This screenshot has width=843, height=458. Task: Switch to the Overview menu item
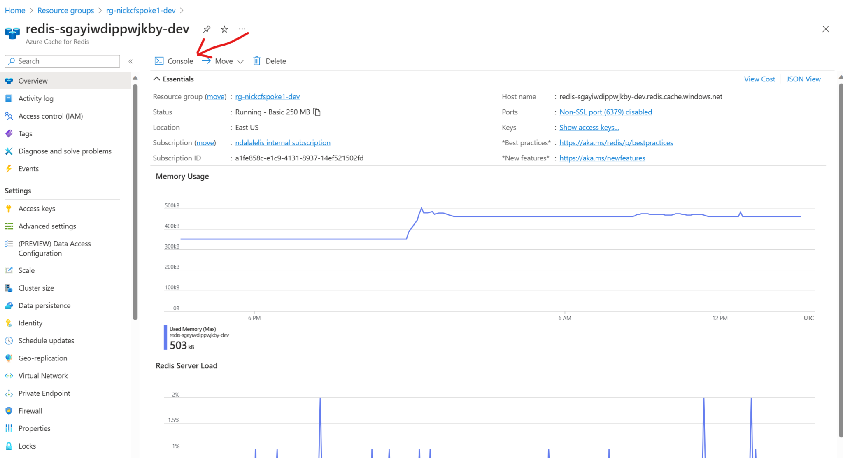[x=33, y=80]
